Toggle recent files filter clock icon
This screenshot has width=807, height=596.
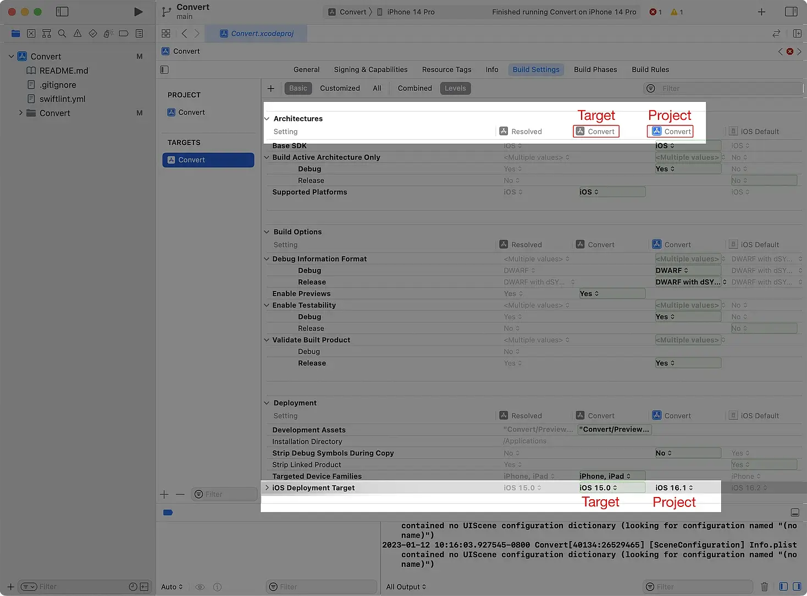coord(133,587)
